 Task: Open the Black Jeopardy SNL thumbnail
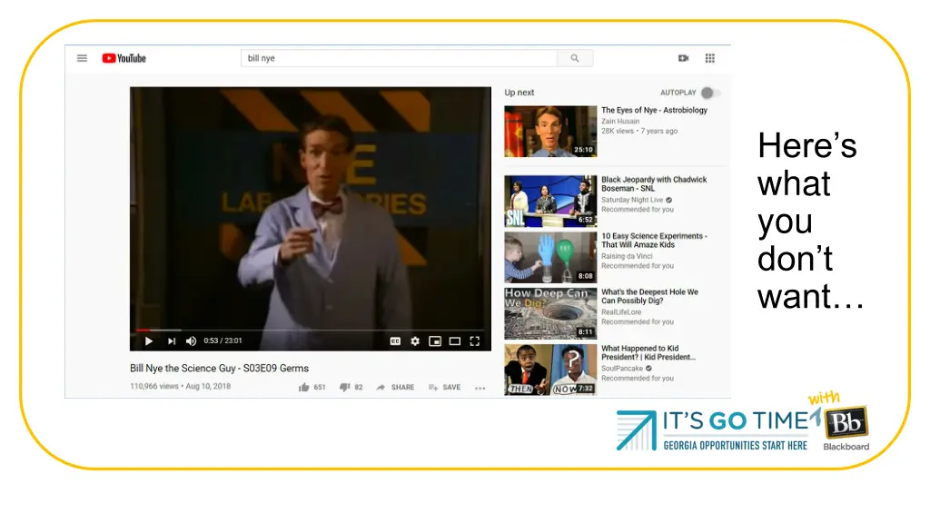pos(550,201)
